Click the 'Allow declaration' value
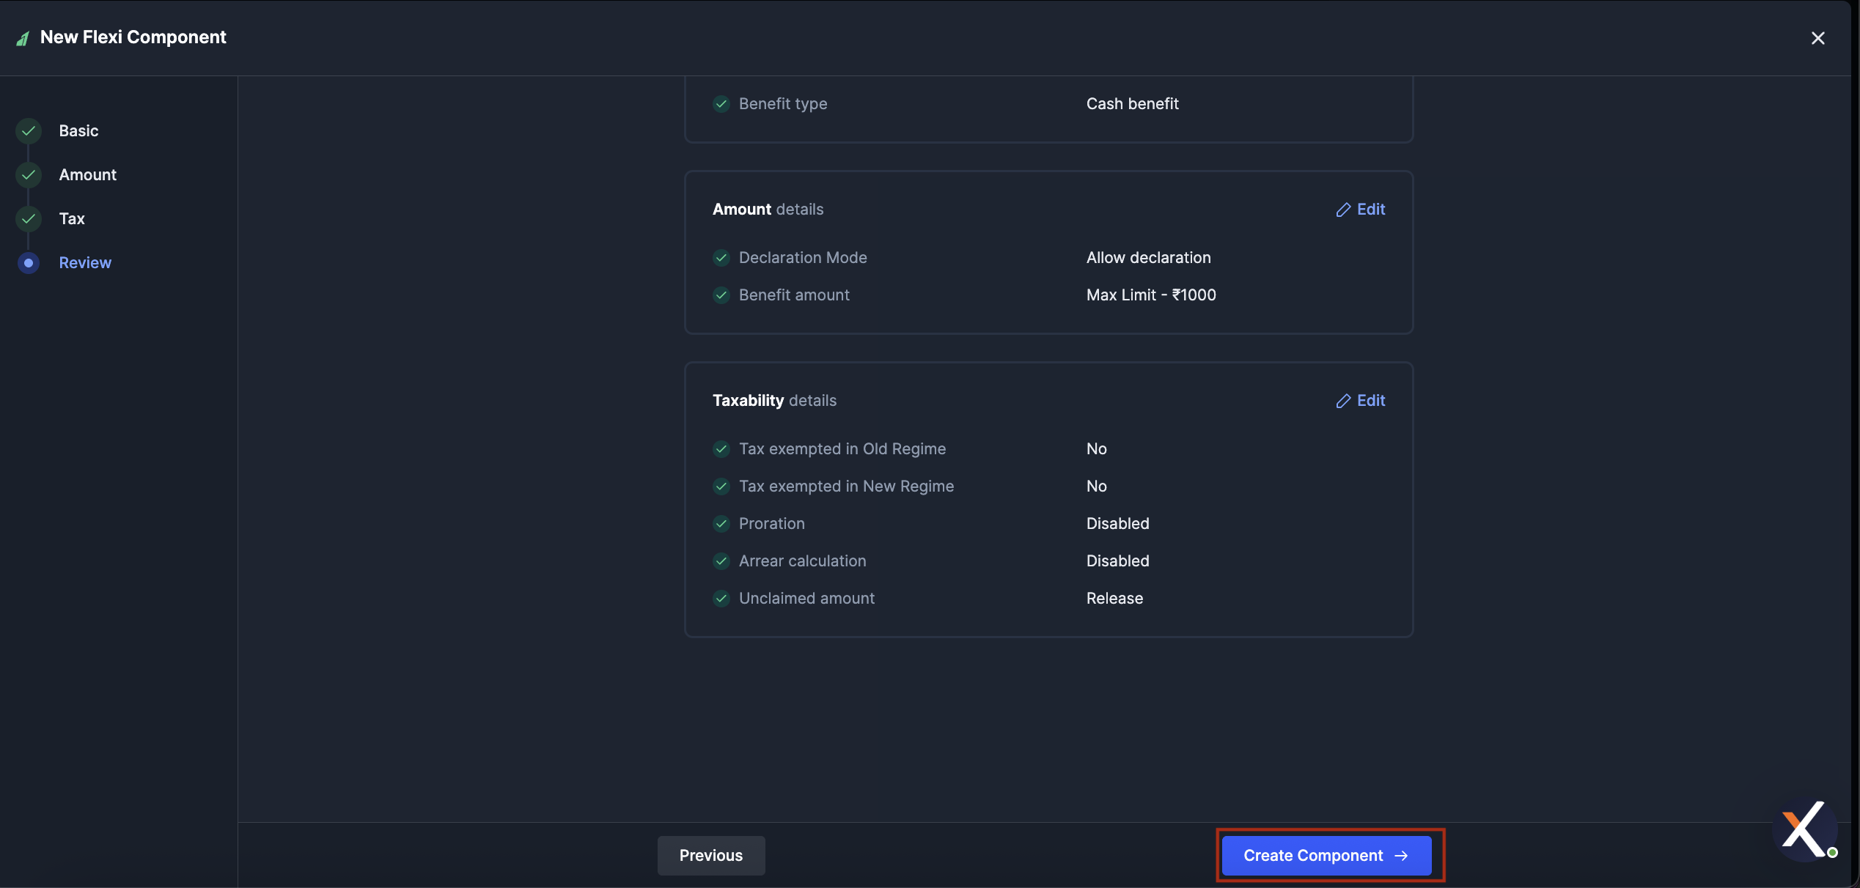Viewport: 1860px width, 888px height. pyautogui.click(x=1148, y=258)
